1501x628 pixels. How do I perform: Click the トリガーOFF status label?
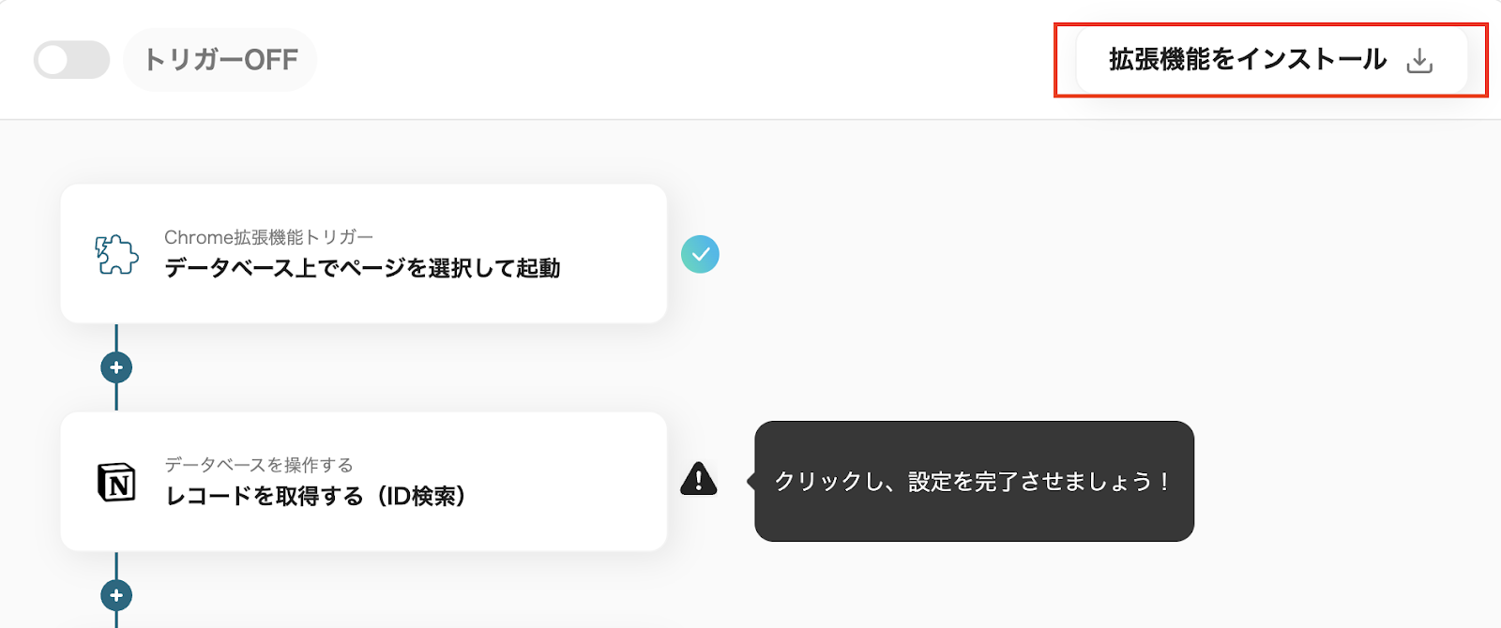click(220, 60)
